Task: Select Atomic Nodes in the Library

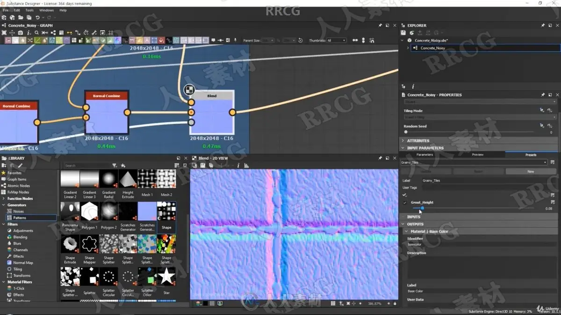Action: click(x=18, y=186)
